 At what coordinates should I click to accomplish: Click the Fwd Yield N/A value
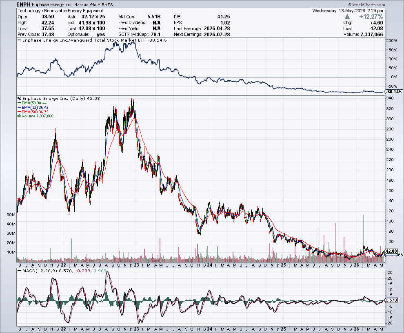point(157,29)
